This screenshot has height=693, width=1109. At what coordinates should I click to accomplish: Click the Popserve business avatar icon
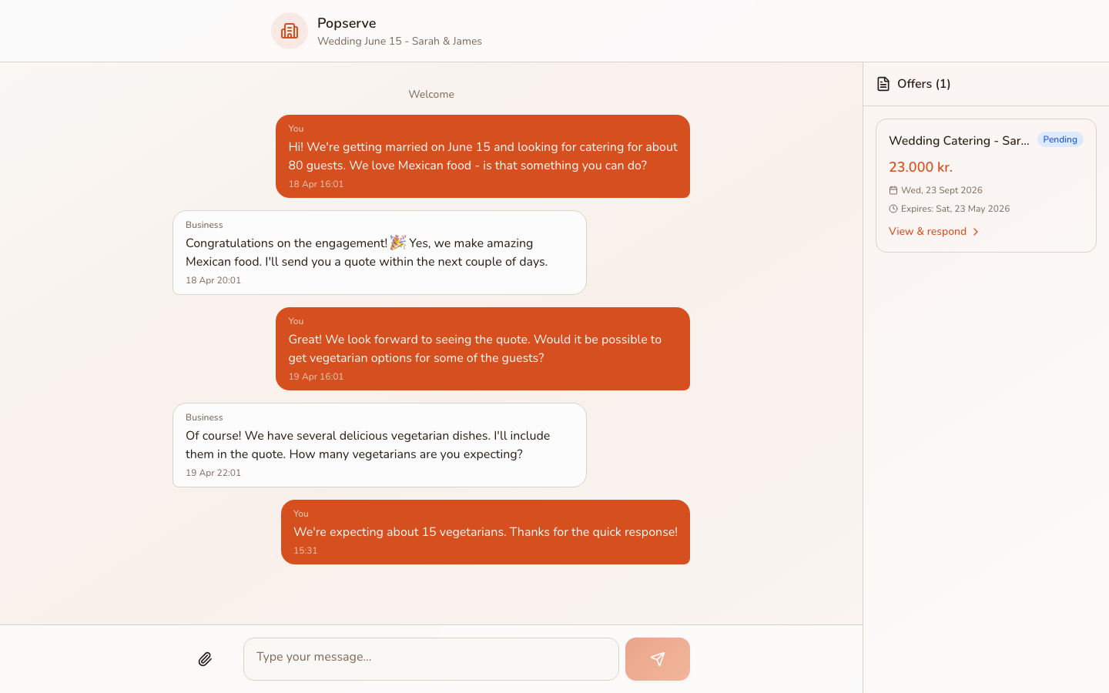[289, 31]
